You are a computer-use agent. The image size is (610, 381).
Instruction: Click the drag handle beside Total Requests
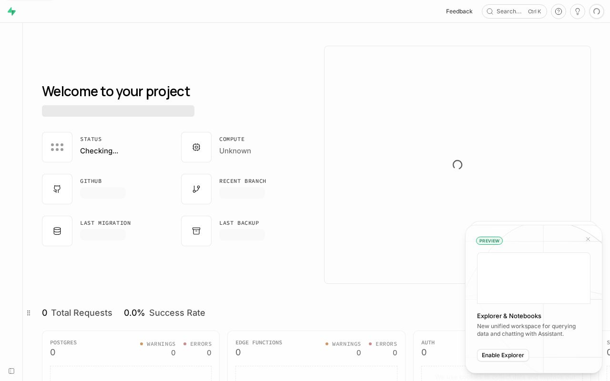(x=29, y=313)
